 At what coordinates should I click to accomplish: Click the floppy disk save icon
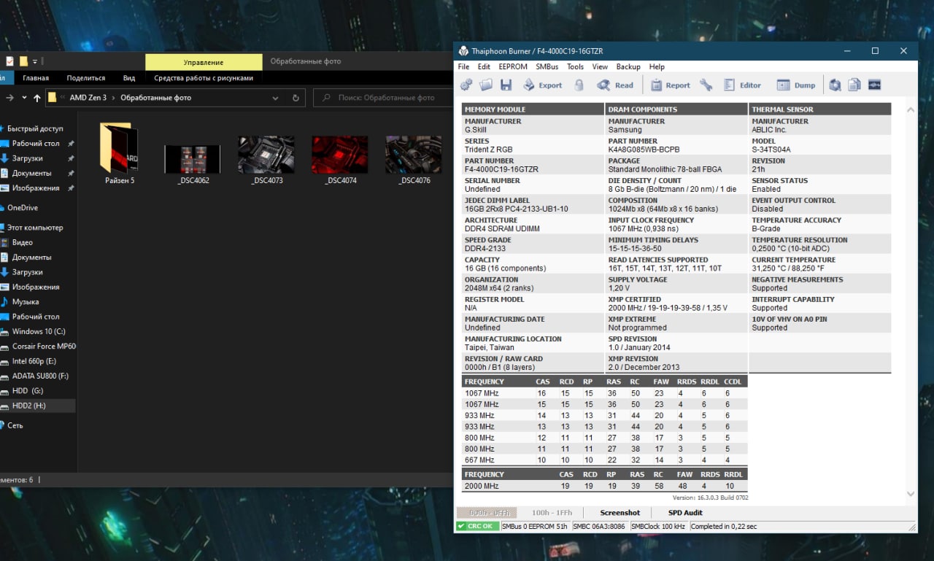click(506, 85)
